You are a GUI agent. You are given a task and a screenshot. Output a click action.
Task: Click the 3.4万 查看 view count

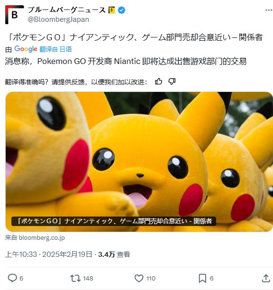pos(114,254)
